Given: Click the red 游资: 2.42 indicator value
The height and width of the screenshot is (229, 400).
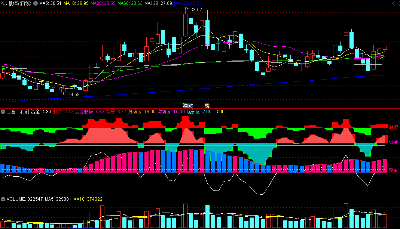Looking at the screenshot, I should tap(63, 112).
